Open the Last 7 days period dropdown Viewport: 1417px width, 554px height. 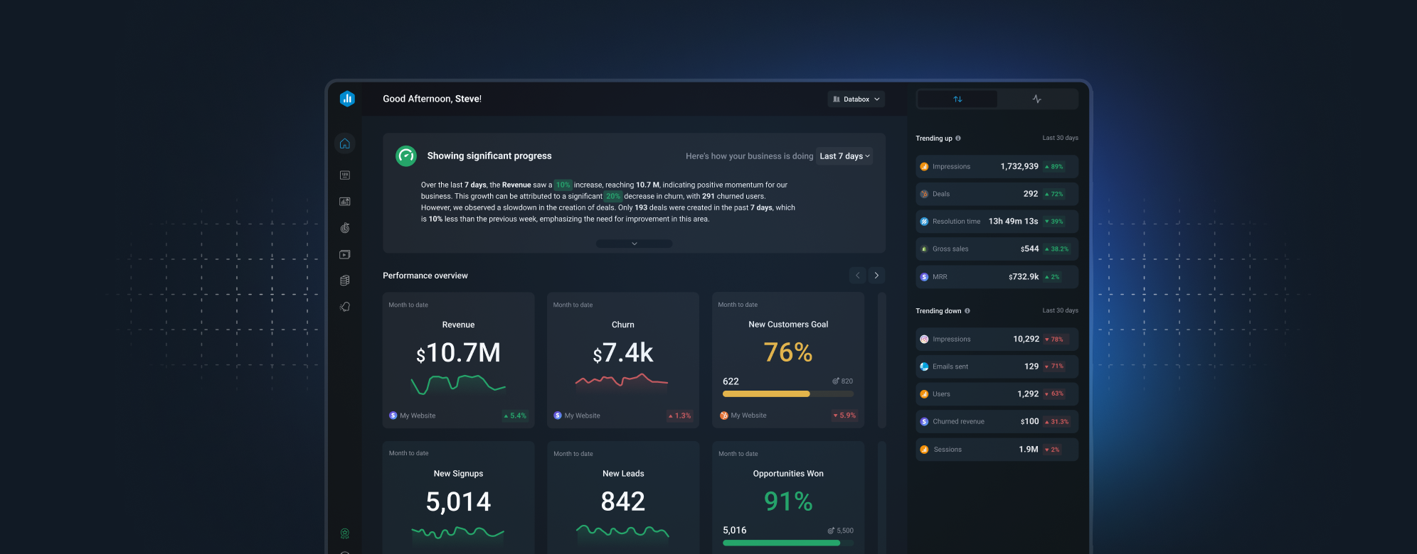(x=844, y=156)
